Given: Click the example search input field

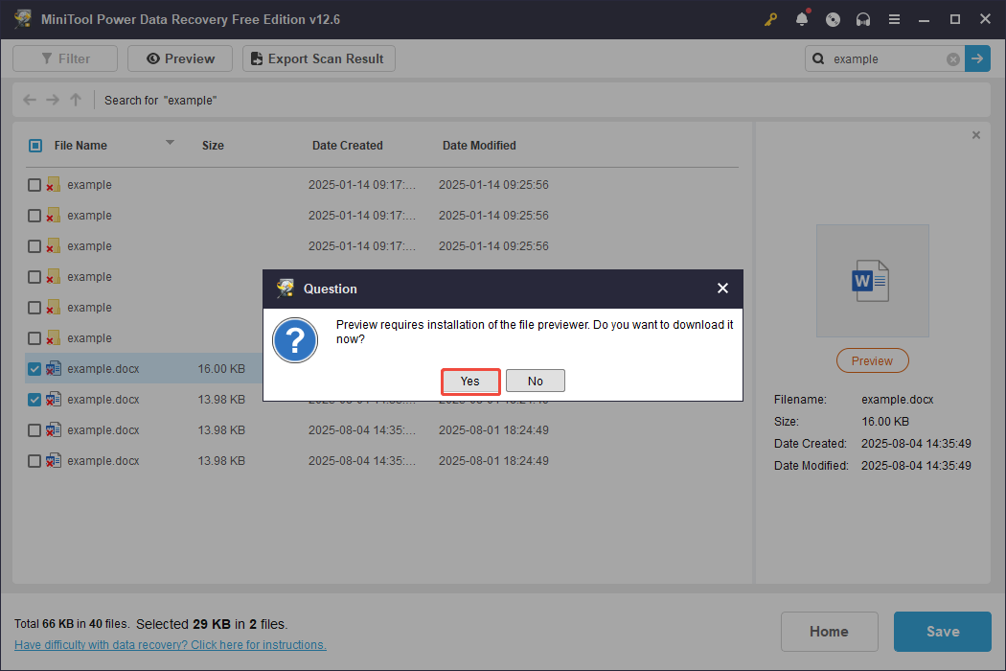Looking at the screenshot, I should pyautogui.click(x=885, y=59).
